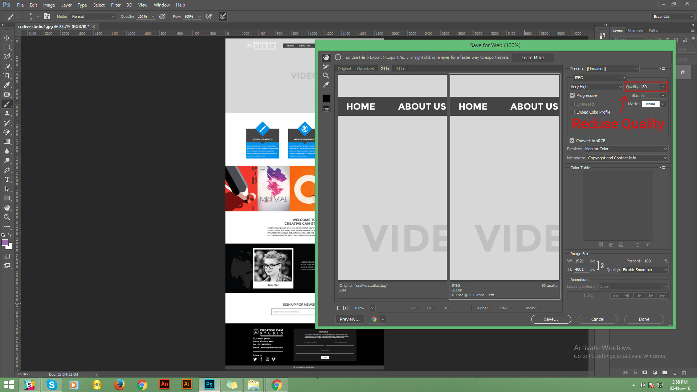Click the Learn More button
The width and height of the screenshot is (697, 392).
532,57
